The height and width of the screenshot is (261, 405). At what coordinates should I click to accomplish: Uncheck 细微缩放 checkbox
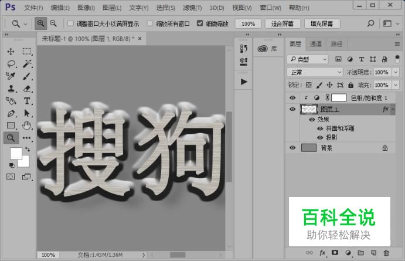[x=200, y=23]
